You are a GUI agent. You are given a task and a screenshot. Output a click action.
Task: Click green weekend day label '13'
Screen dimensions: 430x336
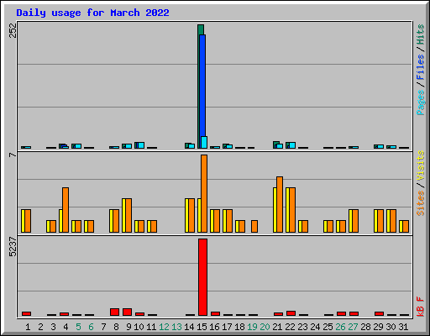point(176,327)
